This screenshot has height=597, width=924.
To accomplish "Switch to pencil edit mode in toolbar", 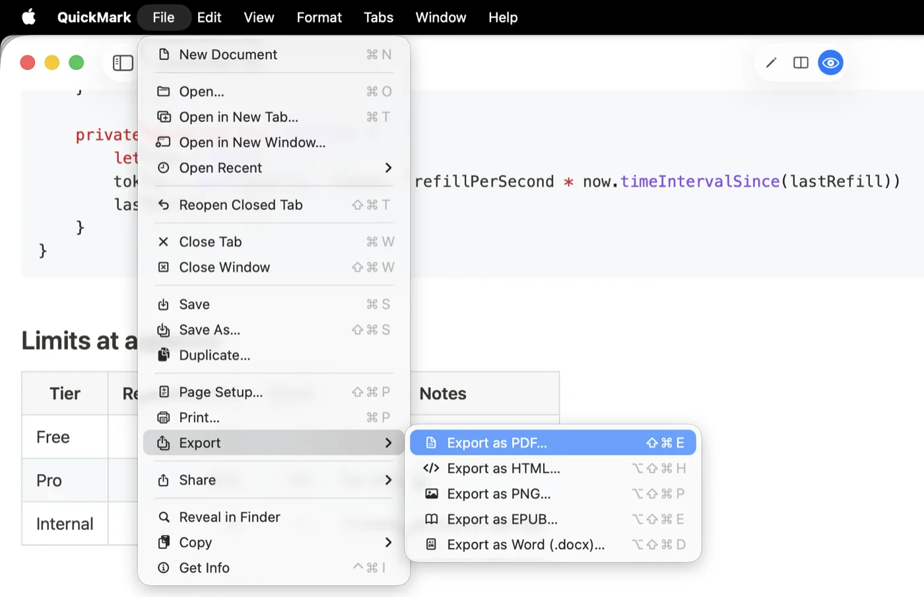I will click(771, 63).
